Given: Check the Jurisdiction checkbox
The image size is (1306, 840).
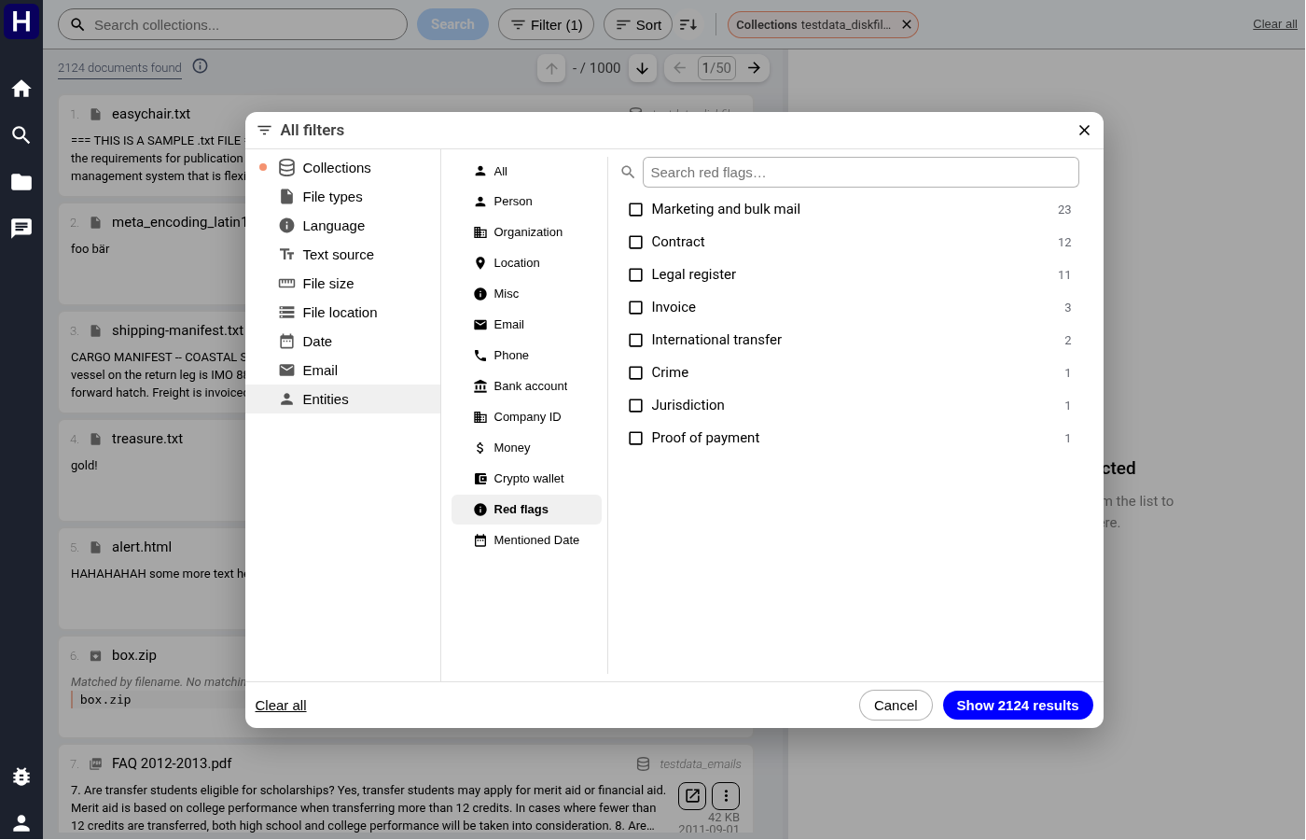Looking at the screenshot, I should [x=636, y=406].
